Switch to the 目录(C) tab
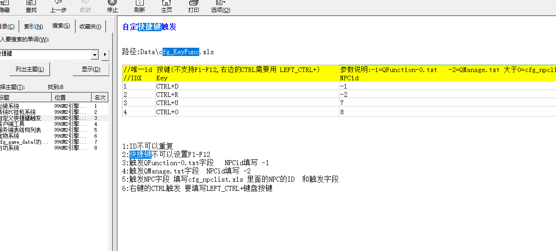The image size is (556, 251). coord(8,27)
